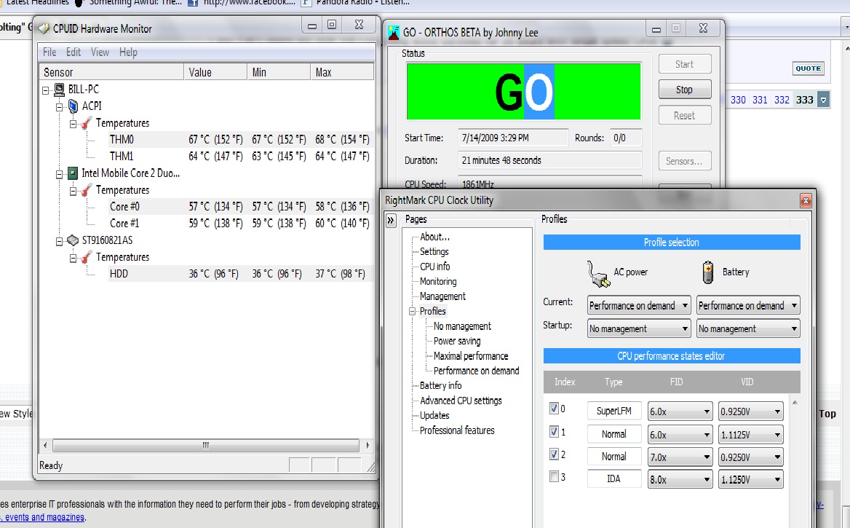Open Battery info page

(x=440, y=385)
